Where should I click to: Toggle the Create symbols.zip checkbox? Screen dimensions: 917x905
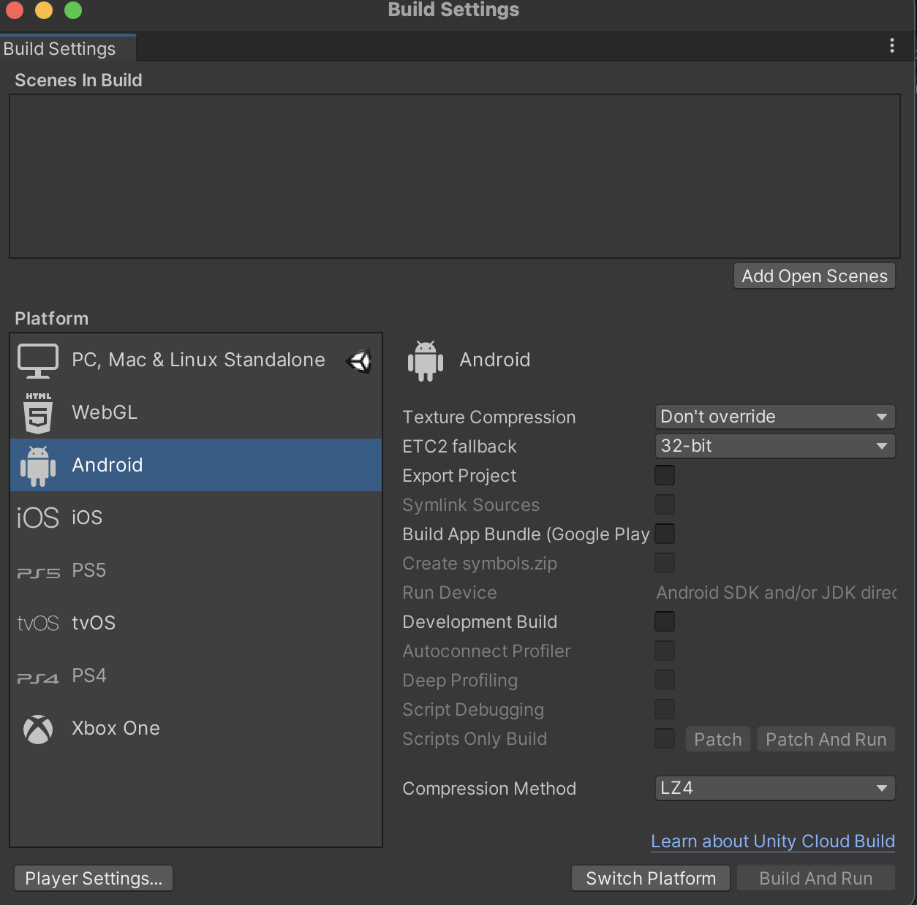coord(665,563)
